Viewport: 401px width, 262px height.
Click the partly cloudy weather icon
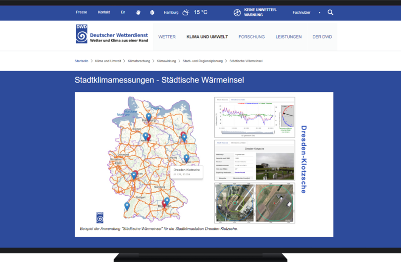[186, 12]
